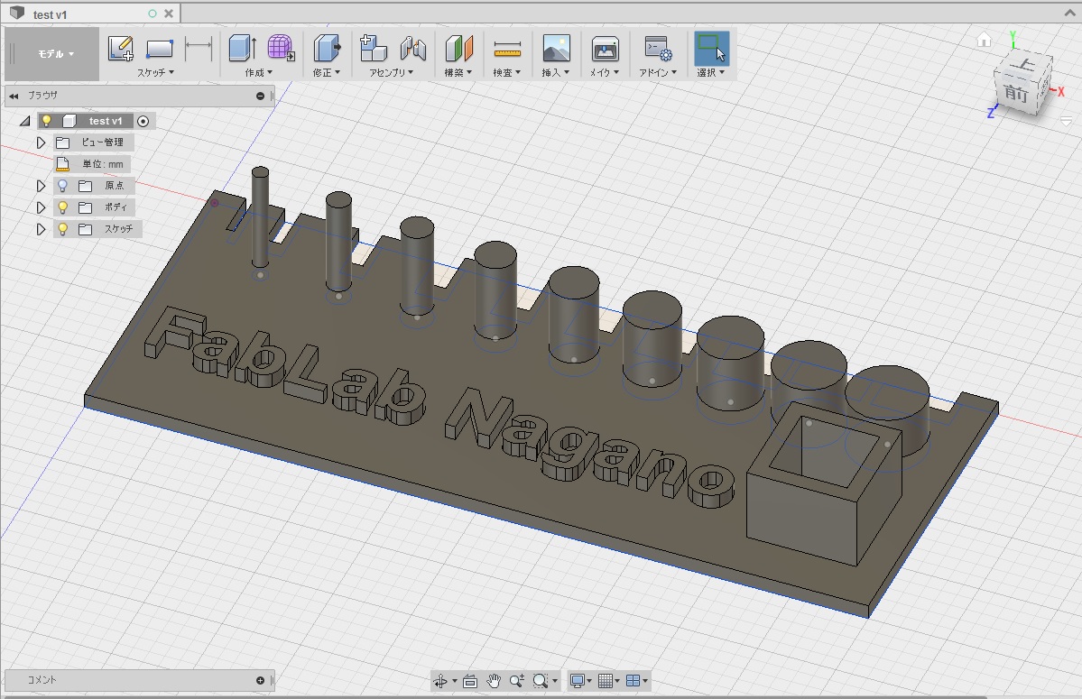Image resolution: width=1082 pixels, height=699 pixels.
Task: Collapse the ブラウザ panel arrows
Action: pos(14,96)
